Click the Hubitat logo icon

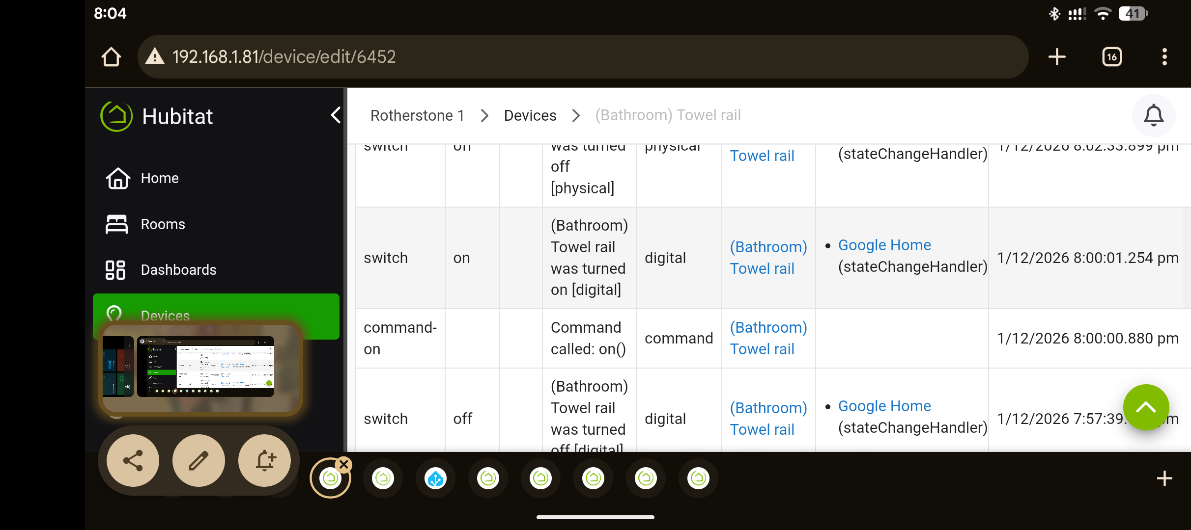[x=116, y=116]
